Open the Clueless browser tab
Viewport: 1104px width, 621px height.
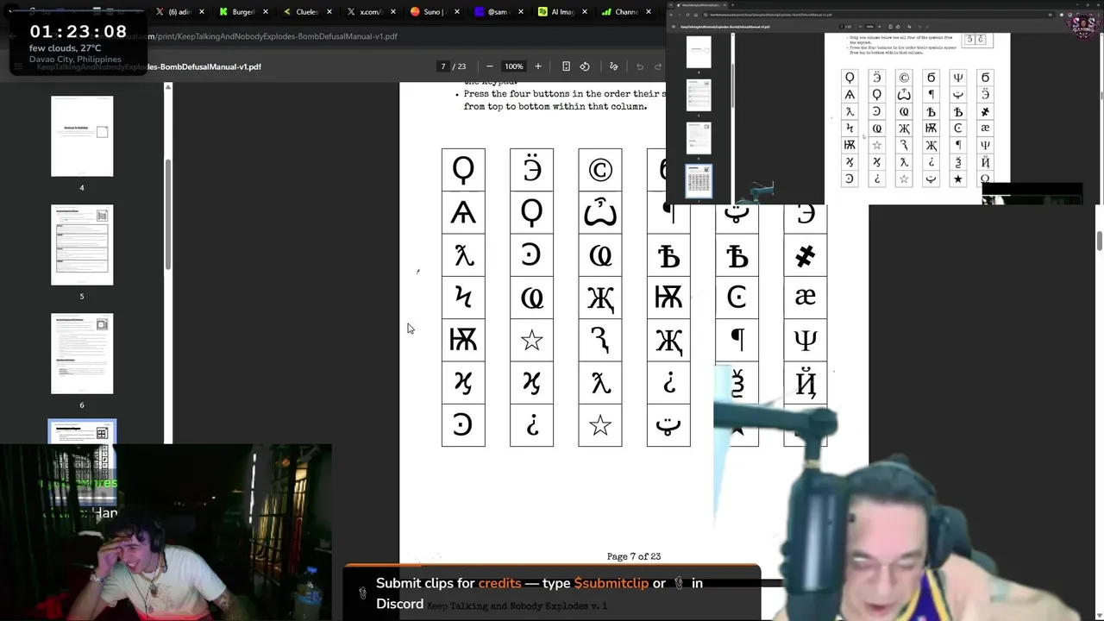[306, 12]
